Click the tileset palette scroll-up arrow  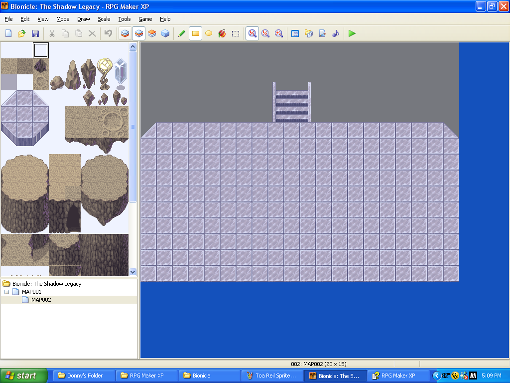(132, 46)
